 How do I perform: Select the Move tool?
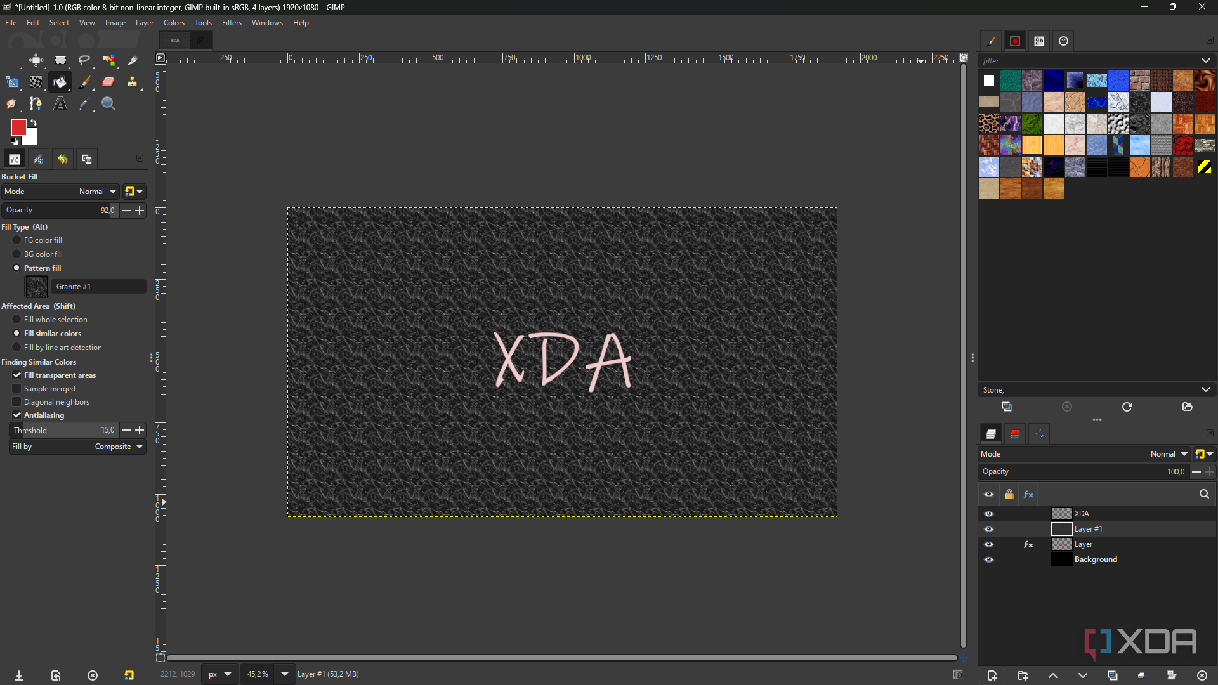(36, 60)
